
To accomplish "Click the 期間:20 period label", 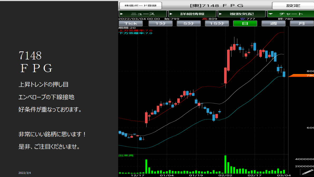I will (127, 28).
